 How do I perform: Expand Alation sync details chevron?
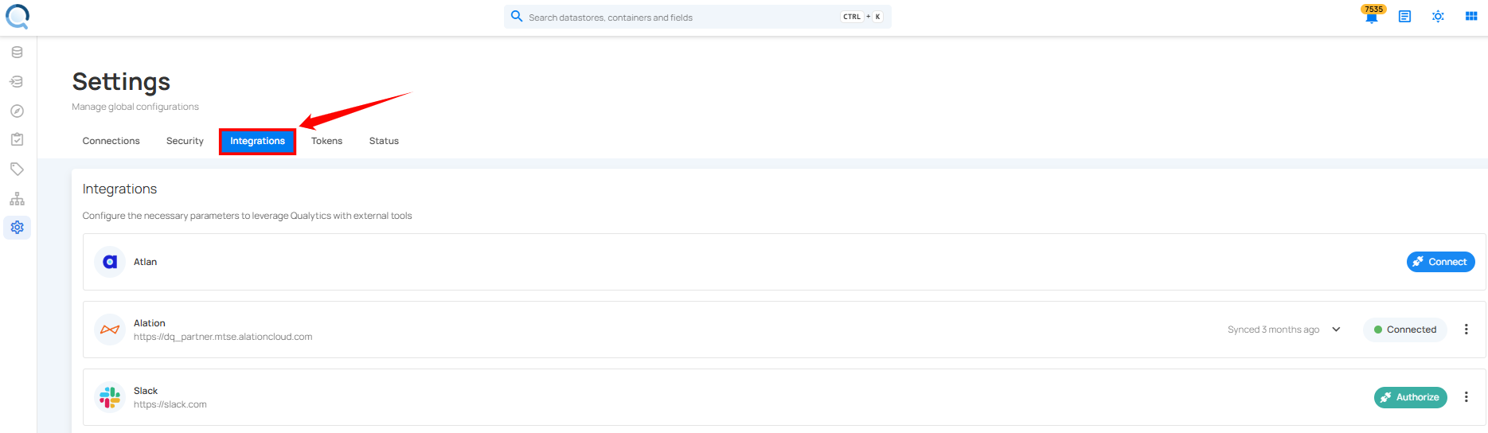(1336, 330)
